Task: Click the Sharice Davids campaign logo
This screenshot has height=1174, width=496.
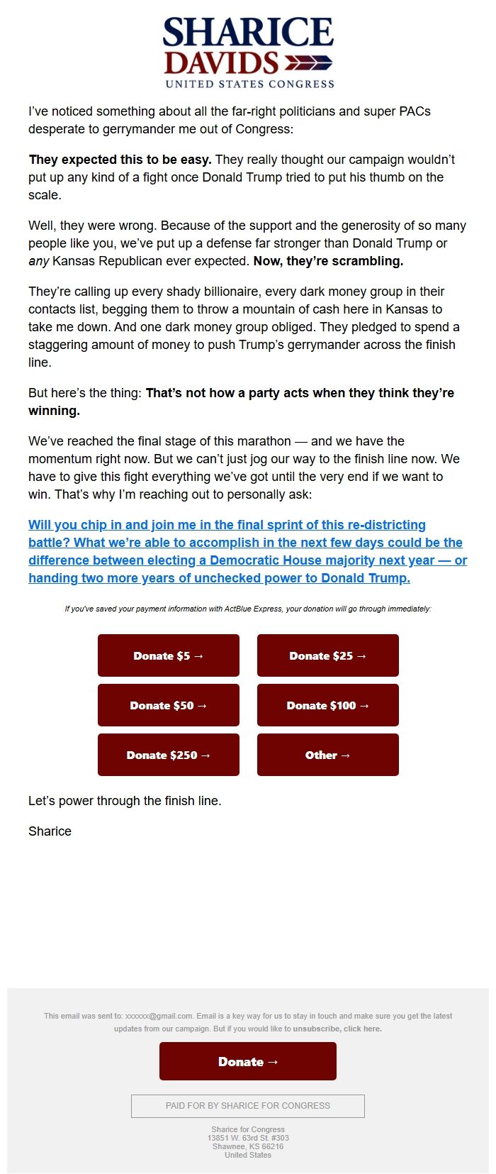Action: [247, 50]
